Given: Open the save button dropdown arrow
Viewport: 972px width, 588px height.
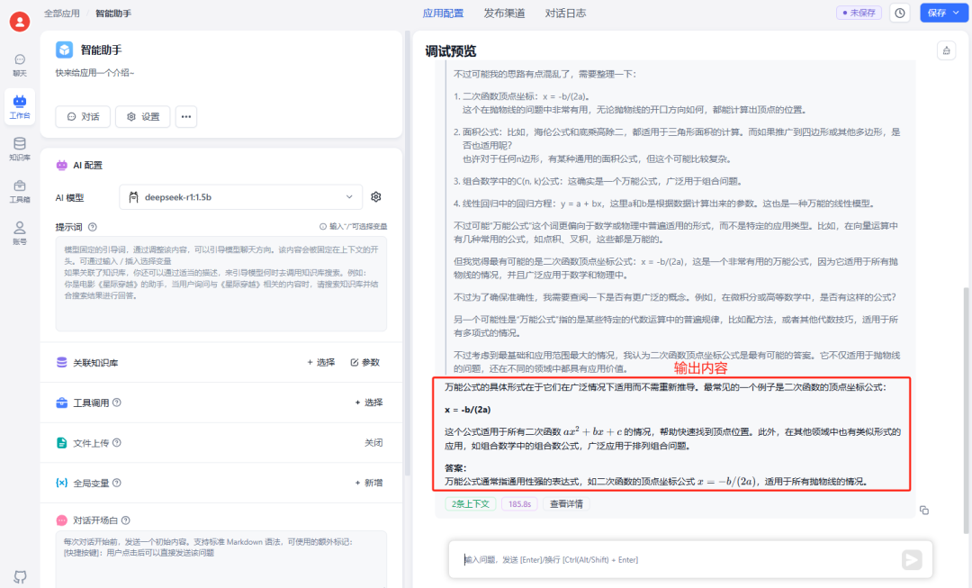Looking at the screenshot, I should pyautogui.click(x=957, y=13).
